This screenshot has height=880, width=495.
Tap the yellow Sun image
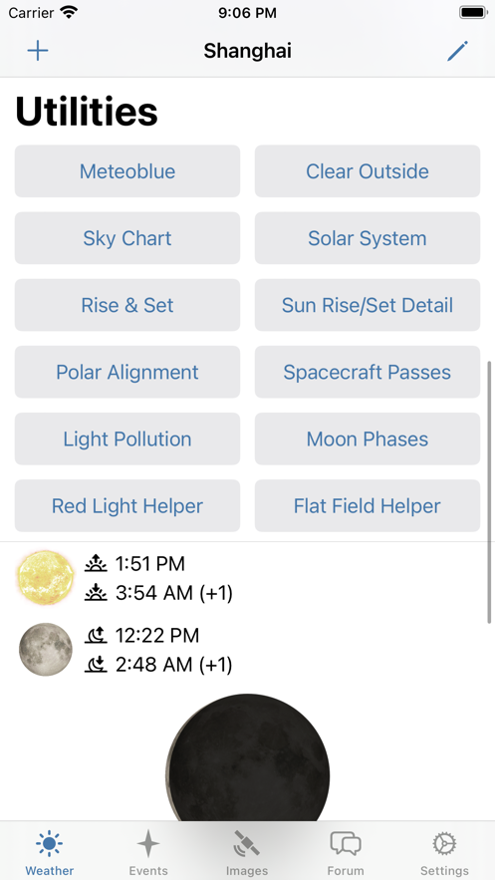click(x=46, y=577)
